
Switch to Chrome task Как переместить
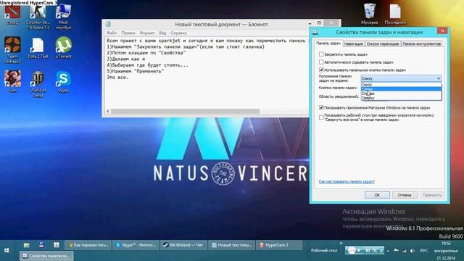(x=88, y=245)
